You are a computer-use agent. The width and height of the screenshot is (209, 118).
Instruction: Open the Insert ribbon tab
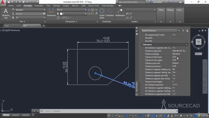[19, 6]
